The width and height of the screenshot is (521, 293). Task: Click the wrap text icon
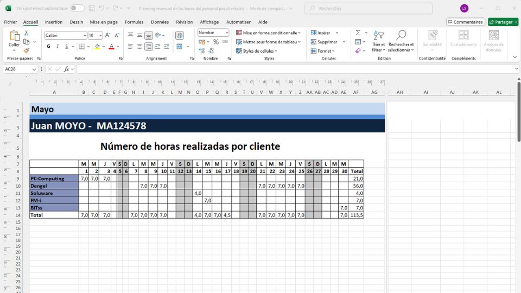tap(180, 36)
